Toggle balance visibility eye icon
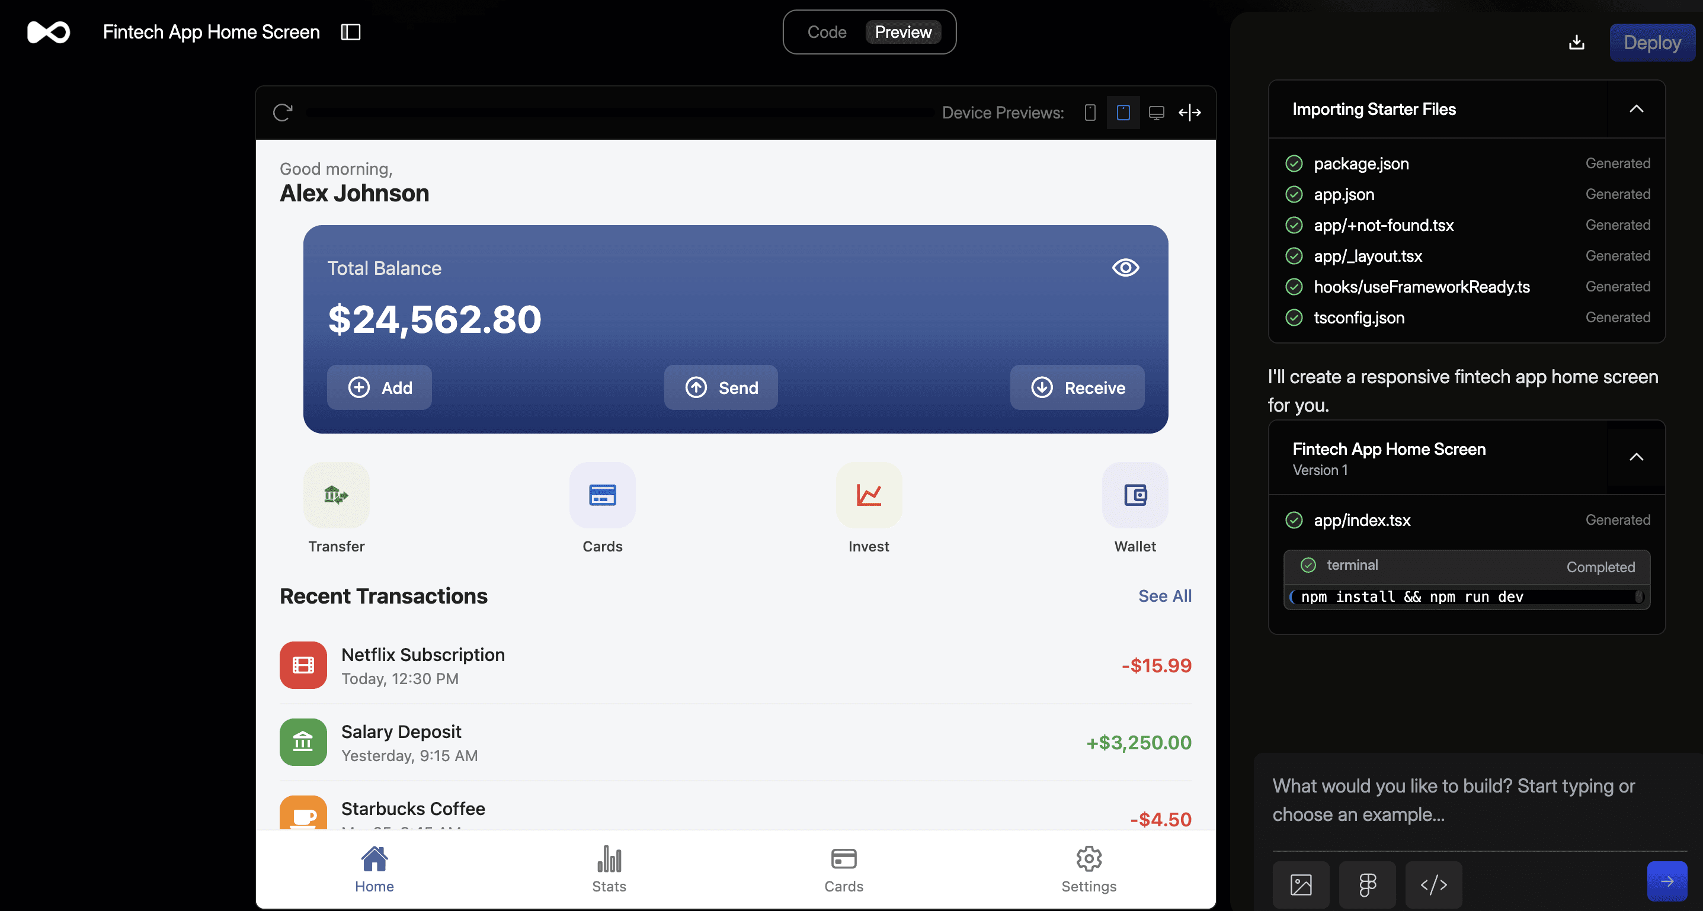Screen dimensions: 1703x911 [1125, 268]
